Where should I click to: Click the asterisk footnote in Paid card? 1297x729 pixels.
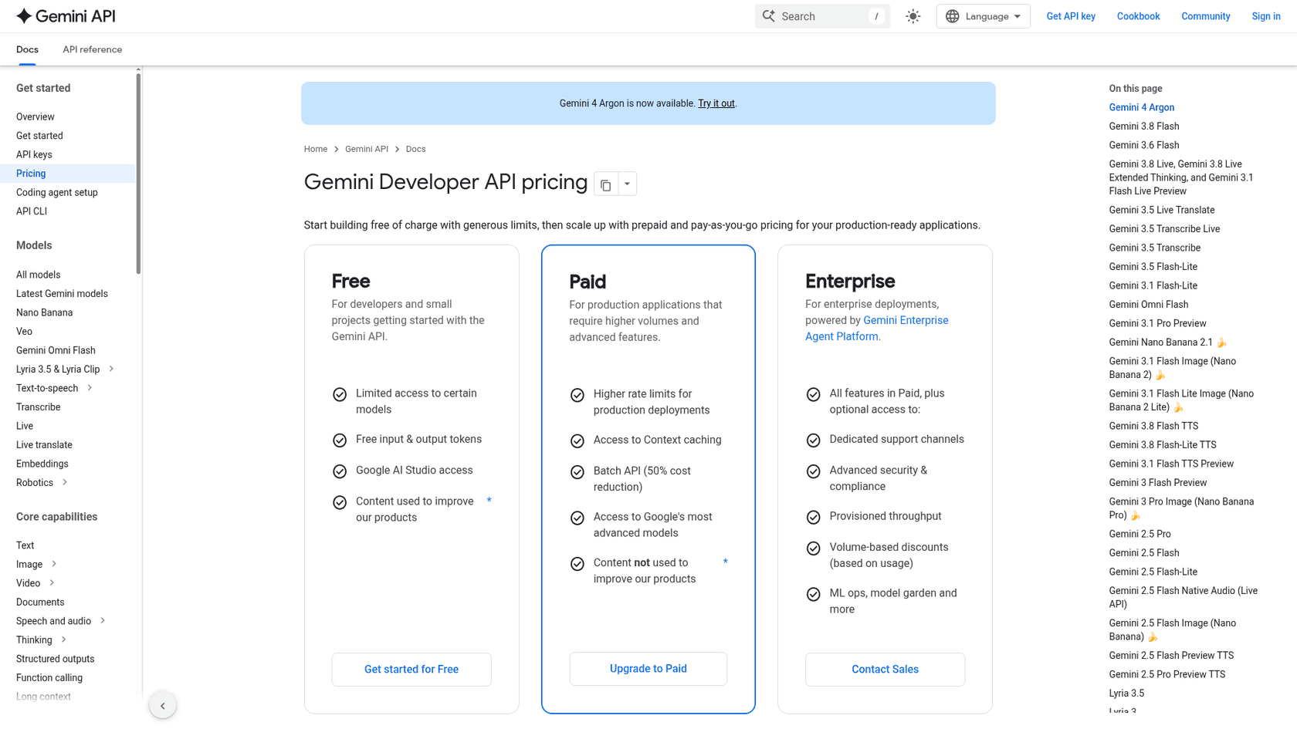(x=725, y=562)
